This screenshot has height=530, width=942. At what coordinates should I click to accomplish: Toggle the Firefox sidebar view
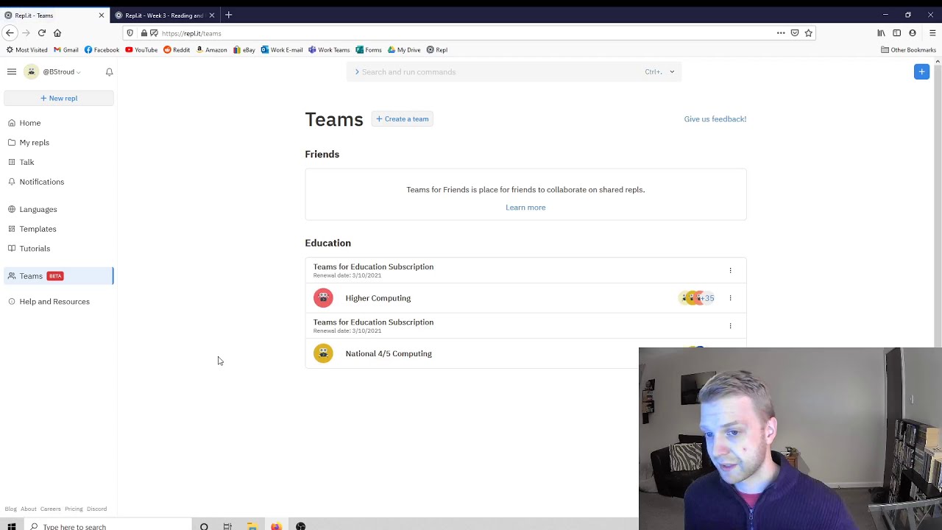(x=896, y=33)
